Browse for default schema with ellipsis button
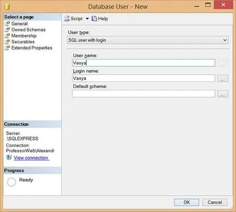 point(223,94)
